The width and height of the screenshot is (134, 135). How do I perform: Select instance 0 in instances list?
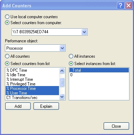tap(99, 75)
